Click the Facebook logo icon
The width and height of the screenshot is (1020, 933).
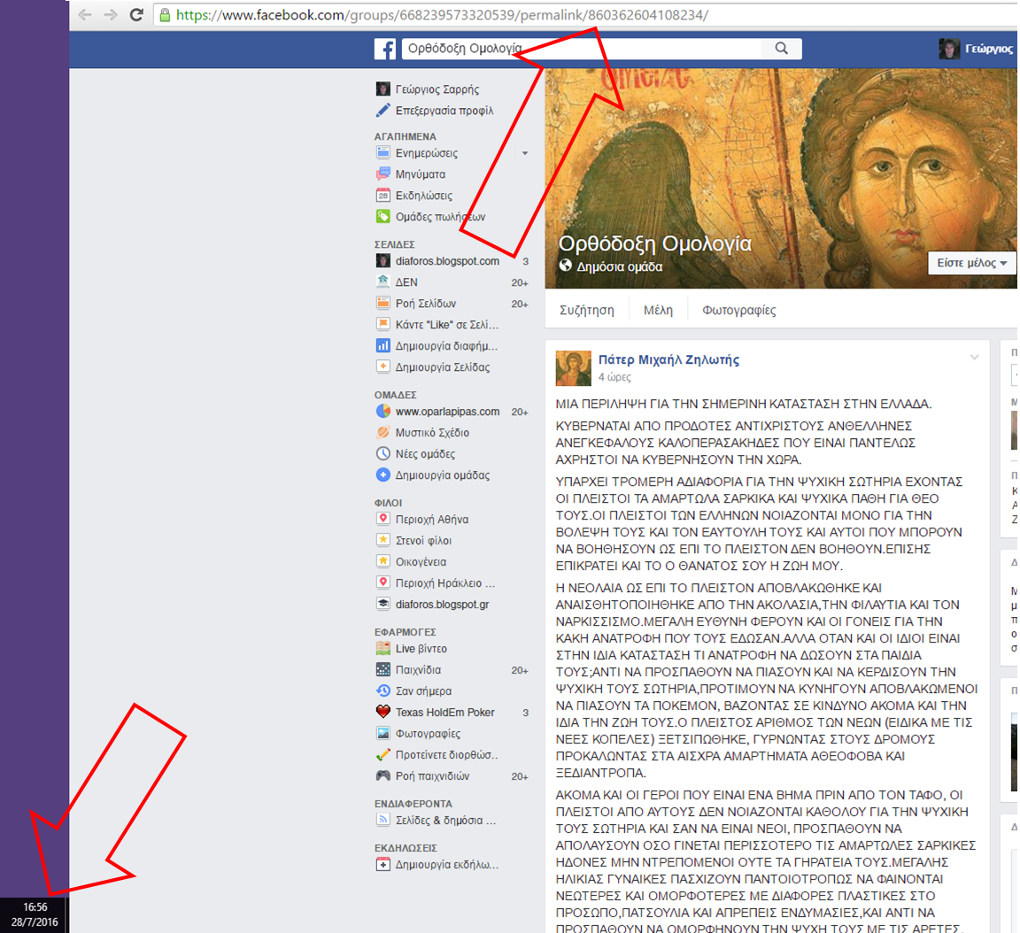(x=384, y=49)
